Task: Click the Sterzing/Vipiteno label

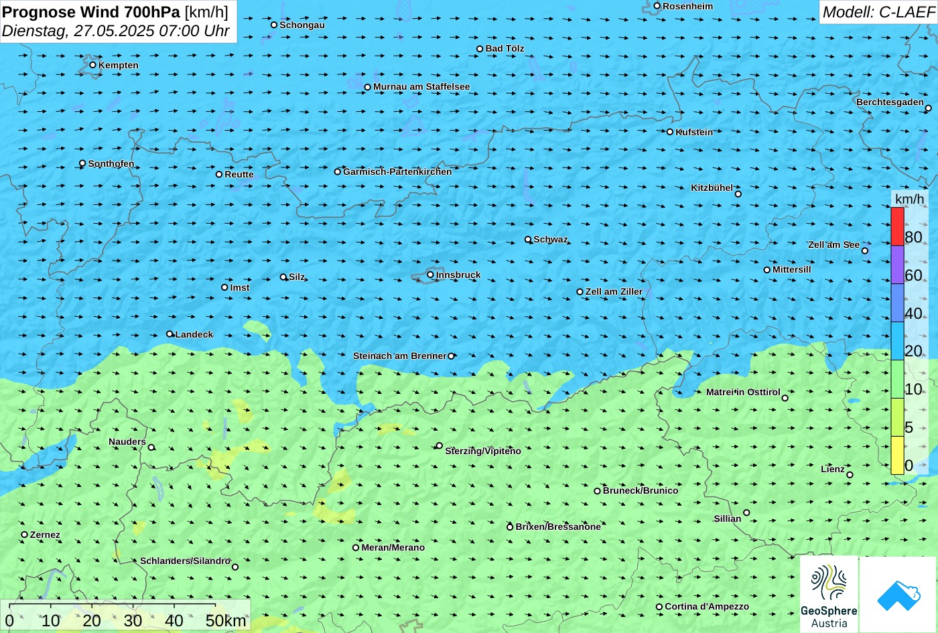Action: pyautogui.click(x=483, y=451)
